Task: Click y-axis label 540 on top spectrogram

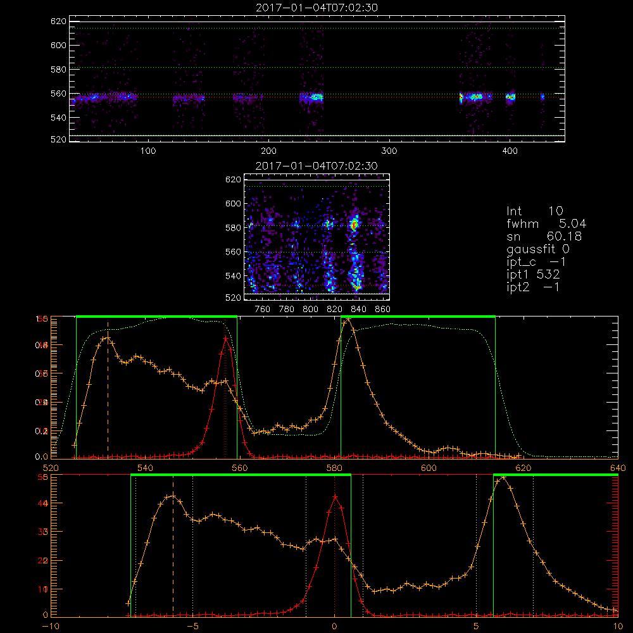Action: click(58, 118)
